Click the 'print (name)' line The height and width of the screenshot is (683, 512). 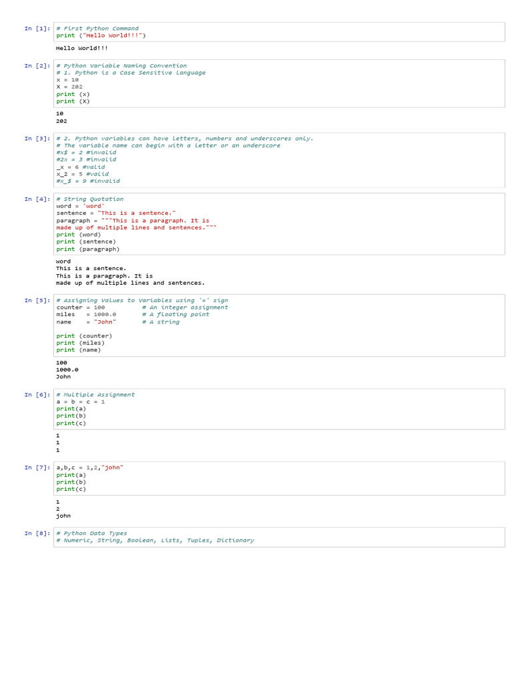click(x=79, y=350)
